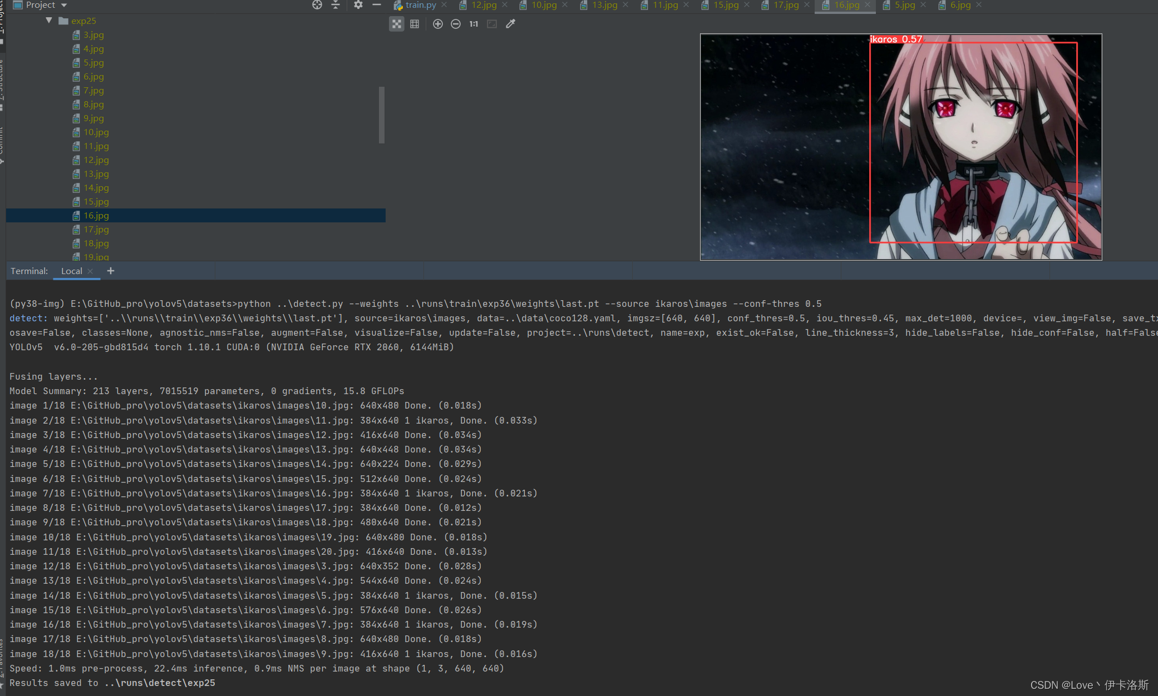Toggle the image grid overlay

click(x=415, y=24)
